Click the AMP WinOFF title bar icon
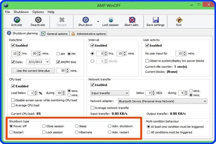The width and height of the screenshot is (216, 144). 6,5
